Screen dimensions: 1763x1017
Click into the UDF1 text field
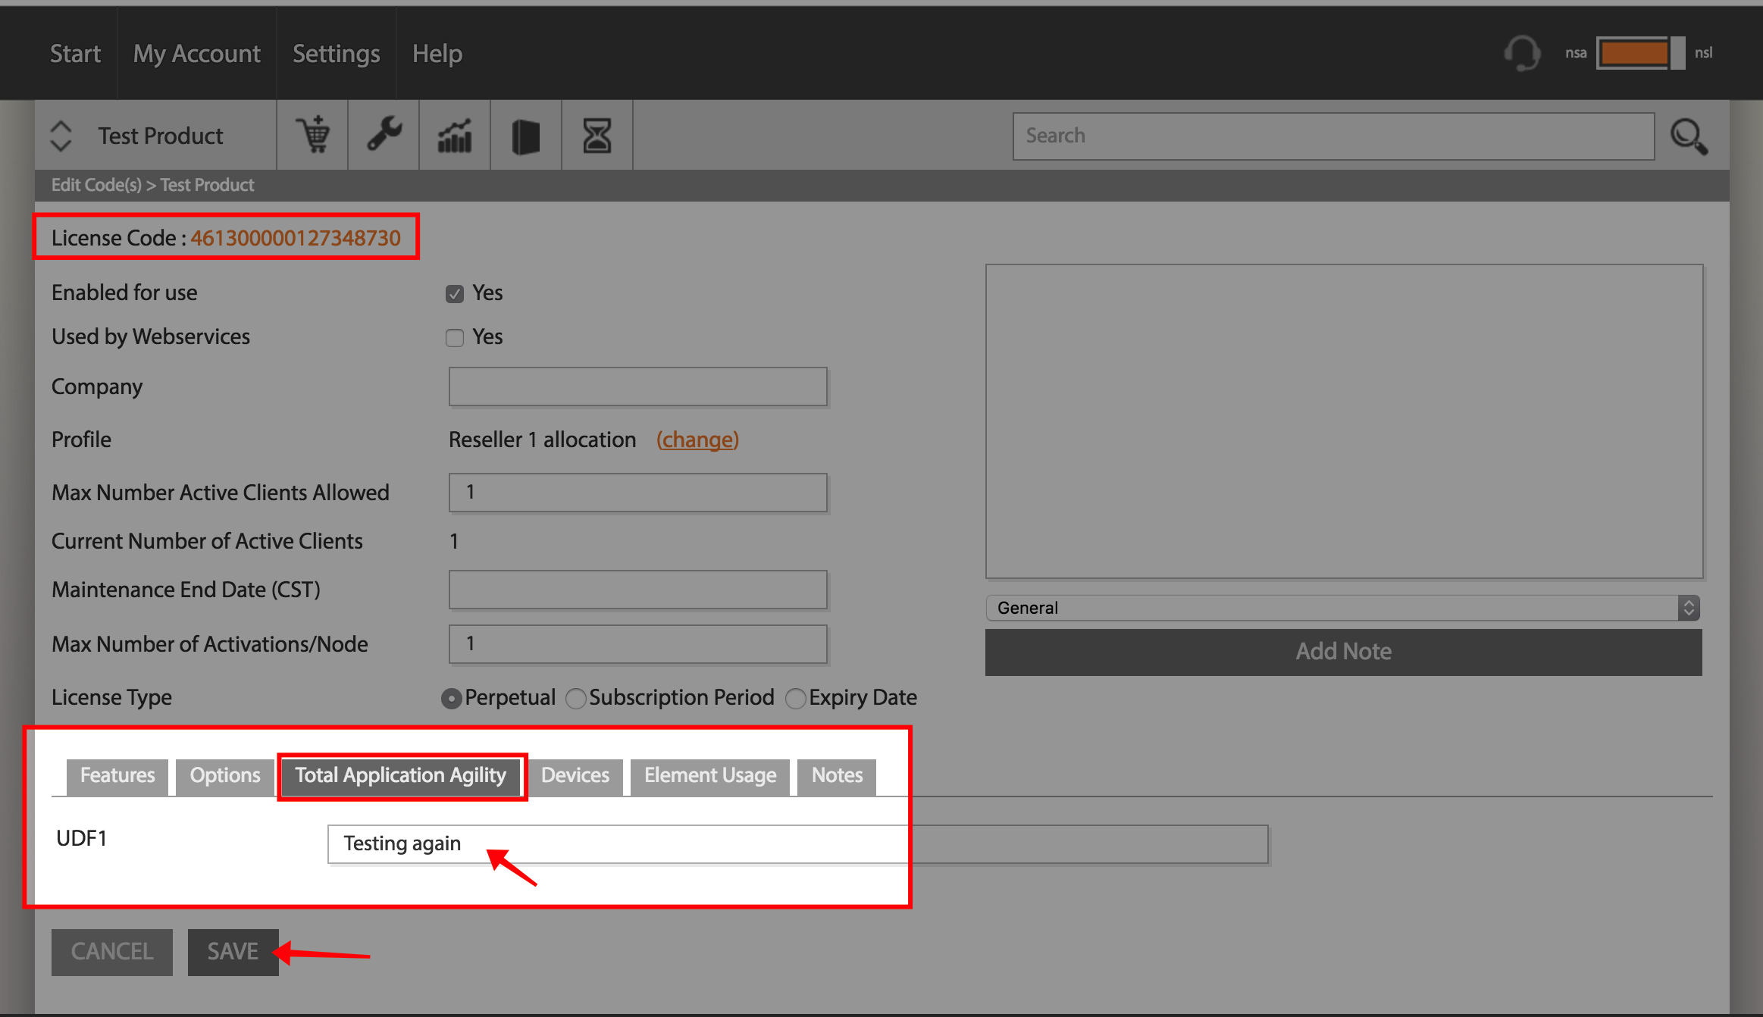[797, 844]
